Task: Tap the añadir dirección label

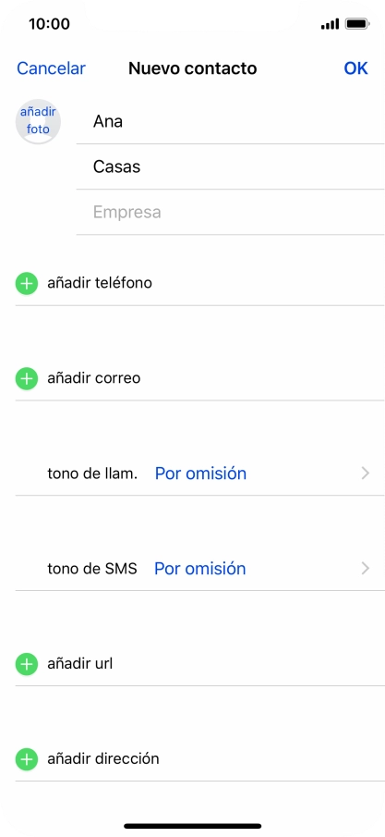Action: 103,758
